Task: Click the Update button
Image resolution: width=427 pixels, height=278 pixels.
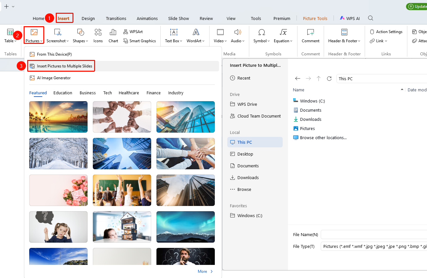Action: click(417, 7)
